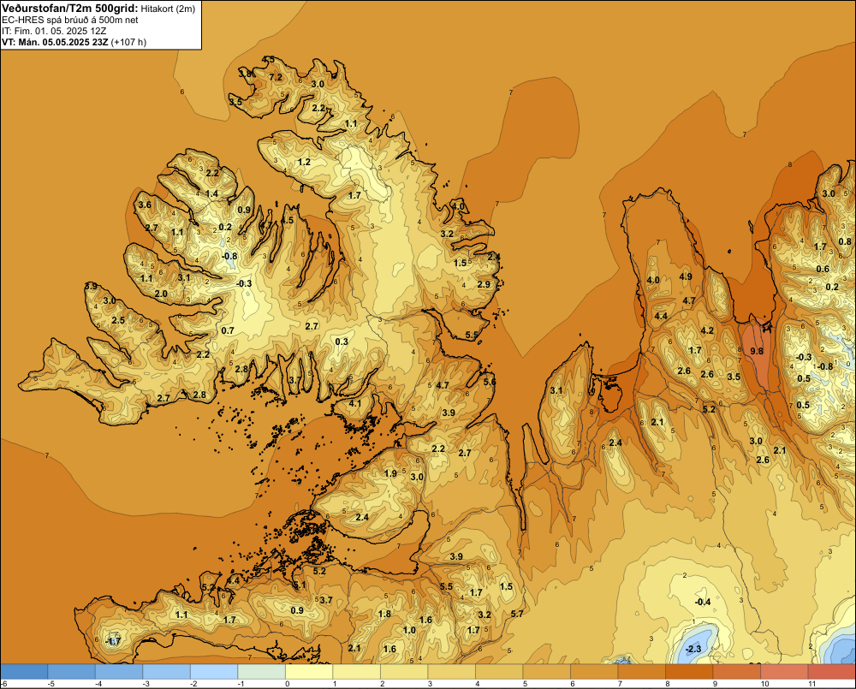Screen dimensions: 856x689
Task: Click the 2.0 temperature value
Action: point(161,294)
